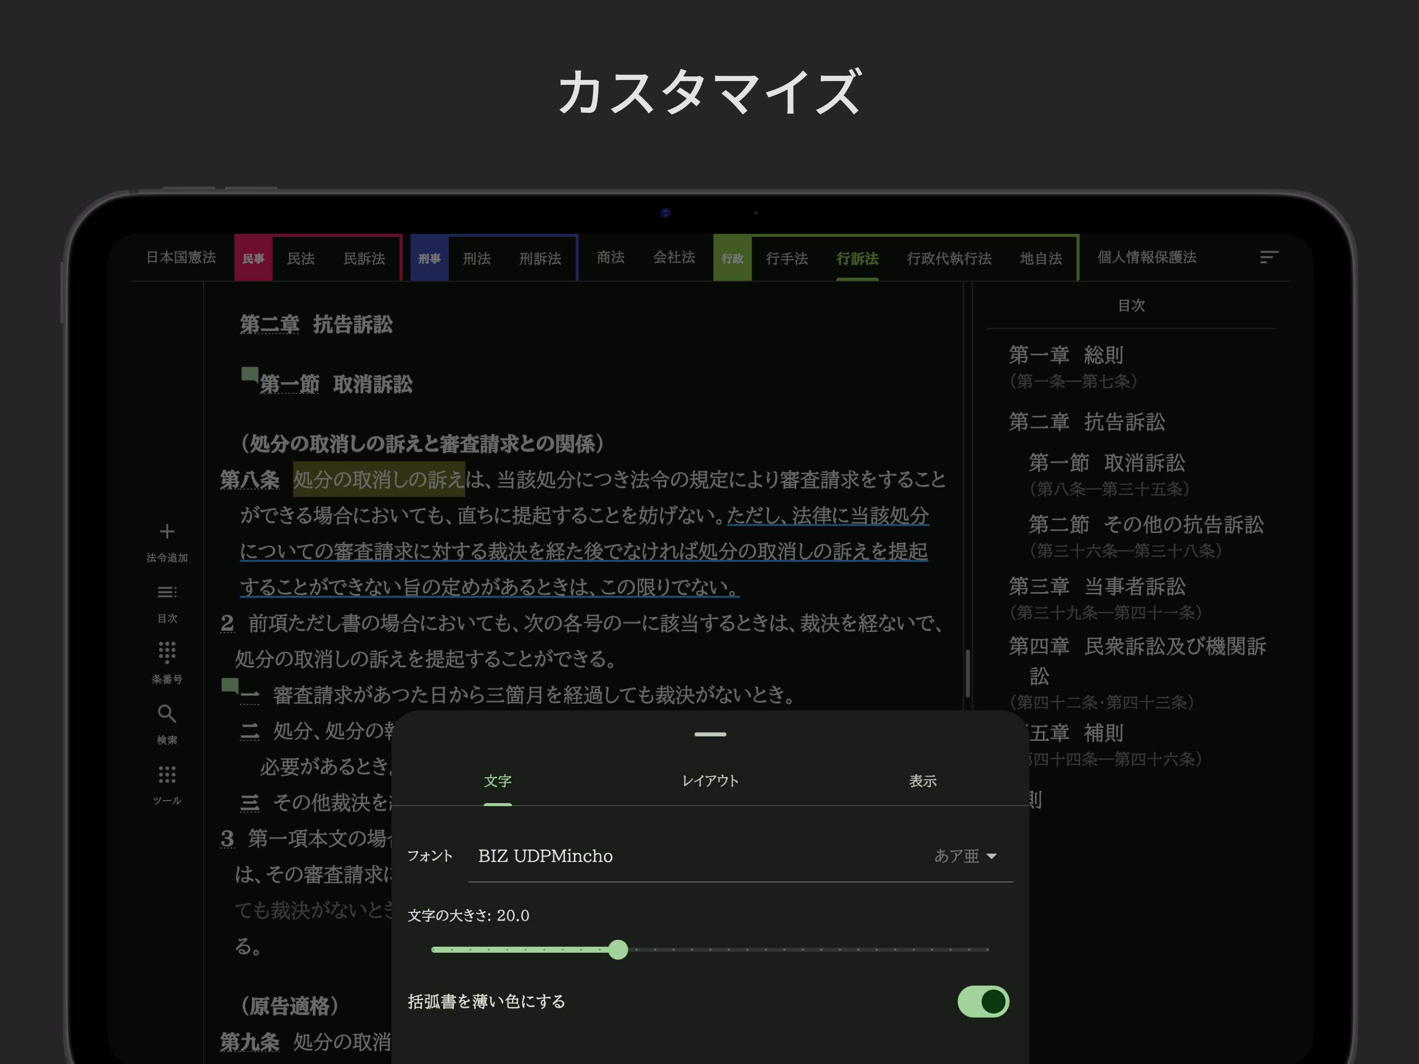Click the 文字の大きさ: 20.0 label
The height and width of the screenshot is (1064, 1419).
[468, 915]
